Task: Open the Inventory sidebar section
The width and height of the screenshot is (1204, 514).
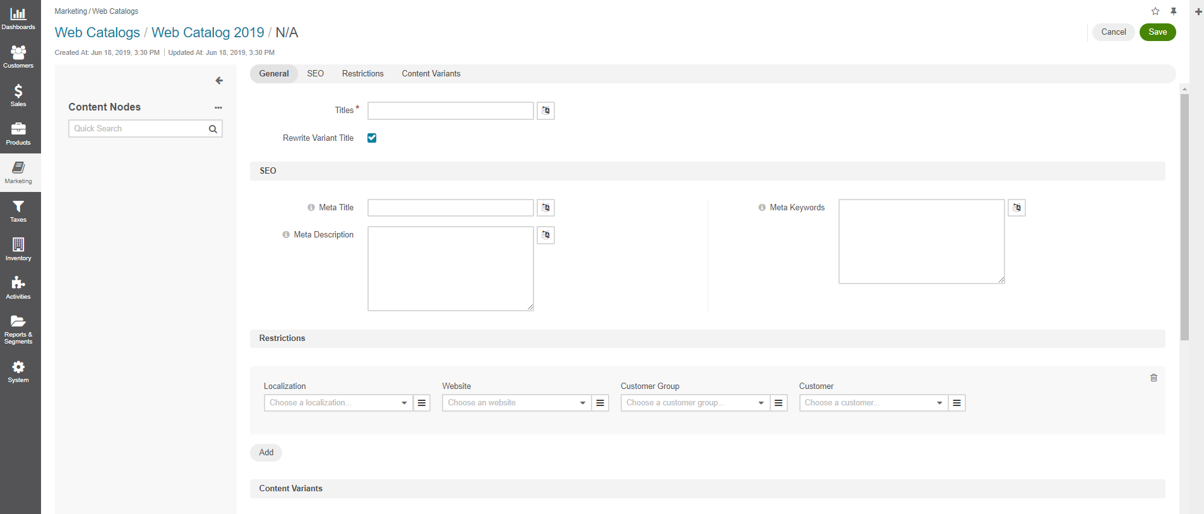Action: (x=18, y=250)
